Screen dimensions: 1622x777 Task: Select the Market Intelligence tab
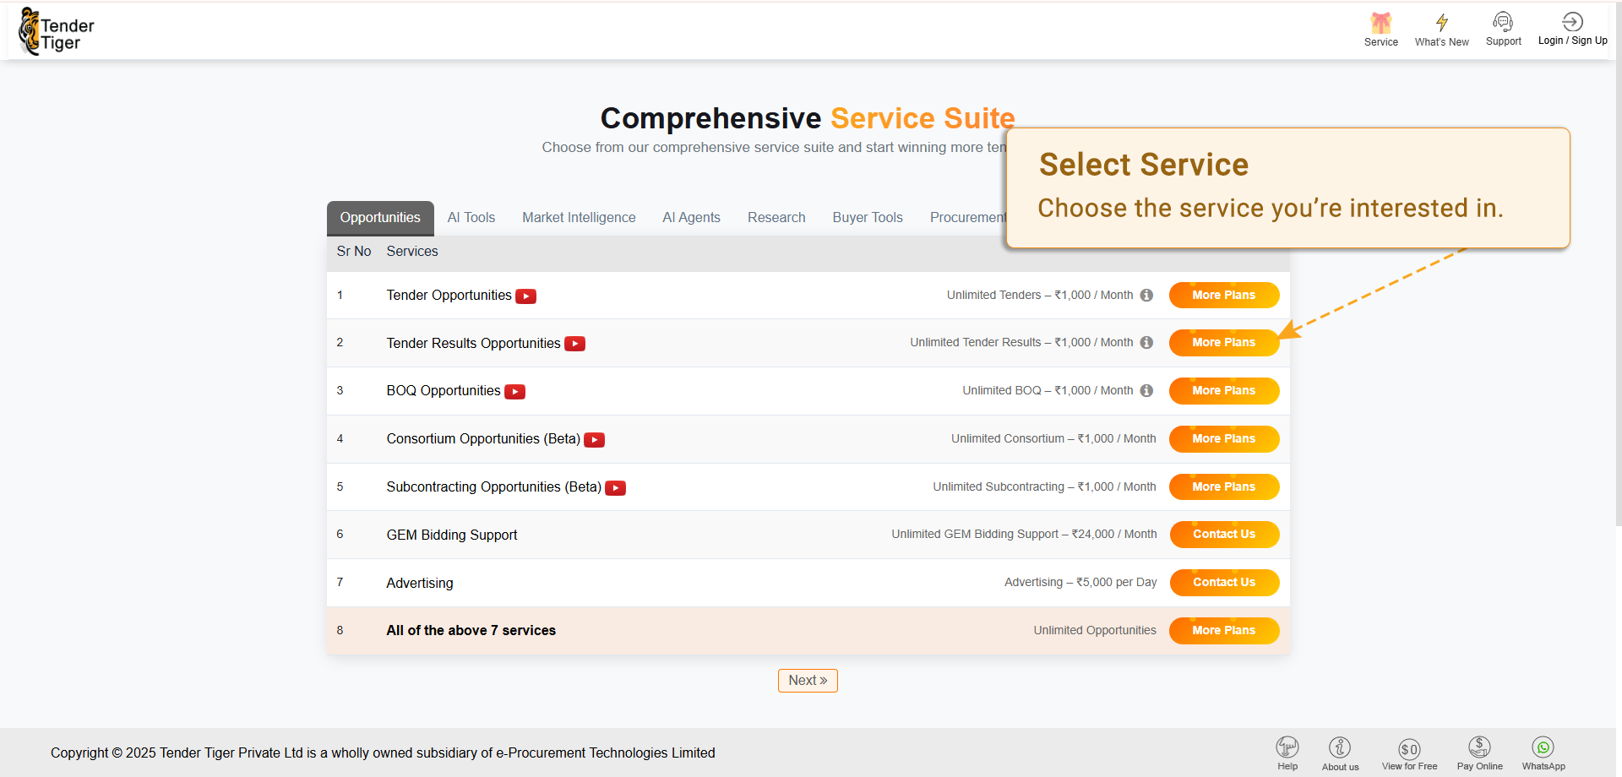579,218
